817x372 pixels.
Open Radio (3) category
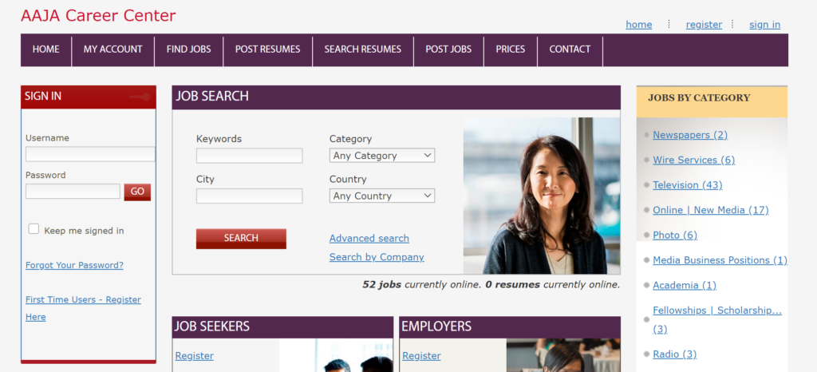pyautogui.click(x=675, y=354)
